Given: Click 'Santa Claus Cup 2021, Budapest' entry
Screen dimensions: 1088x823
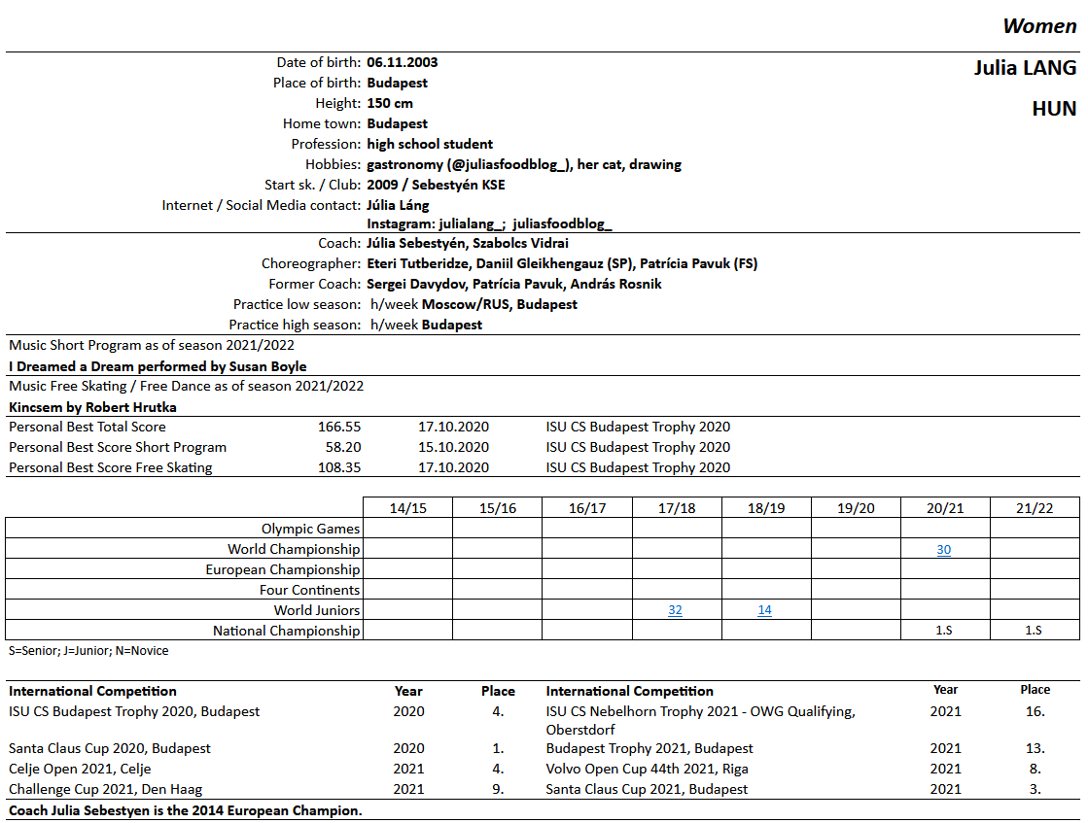Looking at the screenshot, I should coord(647,790).
